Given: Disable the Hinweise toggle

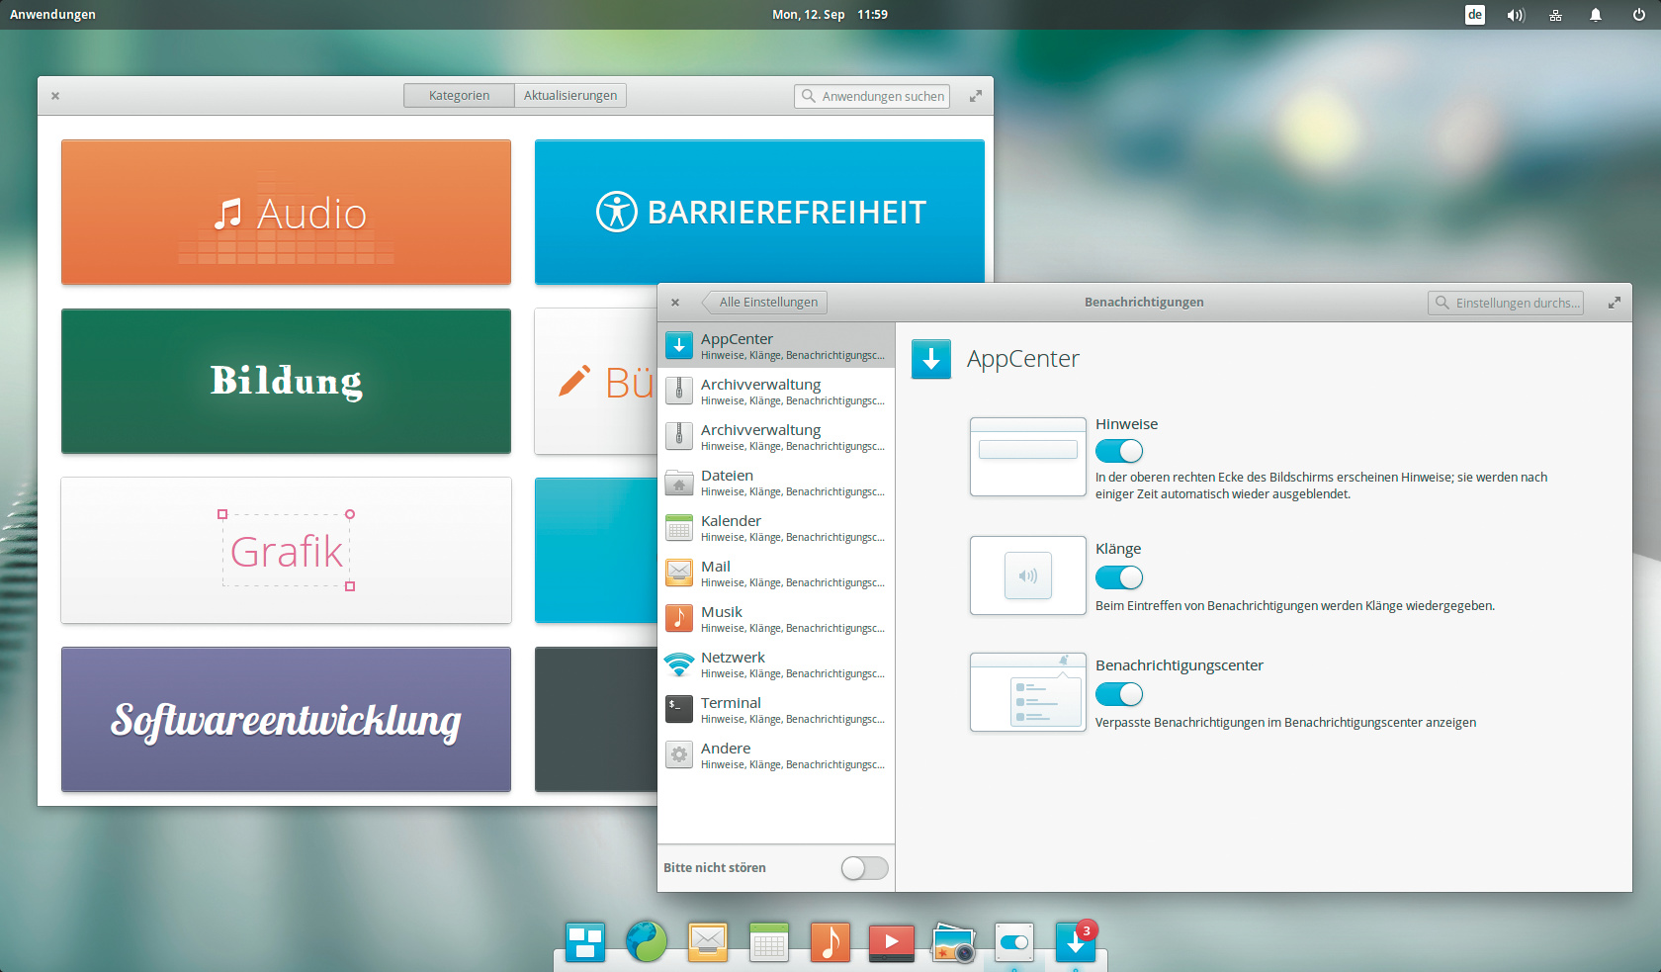Looking at the screenshot, I should point(1119,451).
